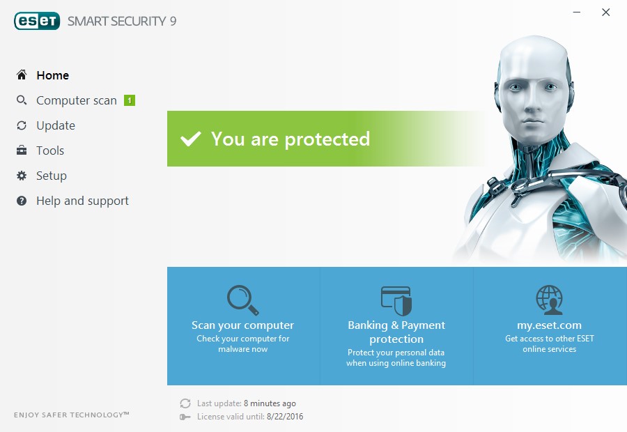Click the green scan notification badge
The width and height of the screenshot is (627, 432).
[x=130, y=100]
